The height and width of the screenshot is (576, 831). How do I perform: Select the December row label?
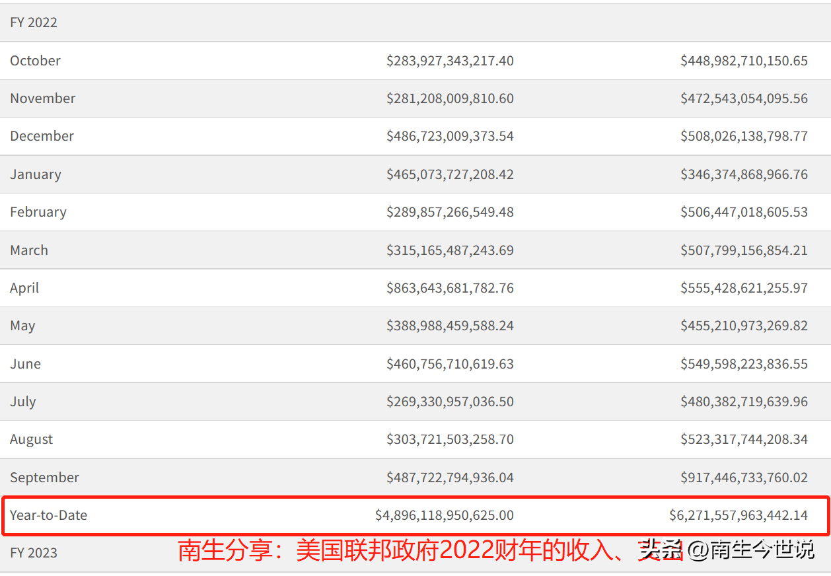[42, 136]
